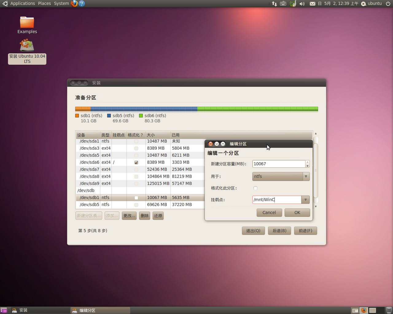Sort by 类型 column header
This screenshot has height=314, width=393.
point(106,135)
